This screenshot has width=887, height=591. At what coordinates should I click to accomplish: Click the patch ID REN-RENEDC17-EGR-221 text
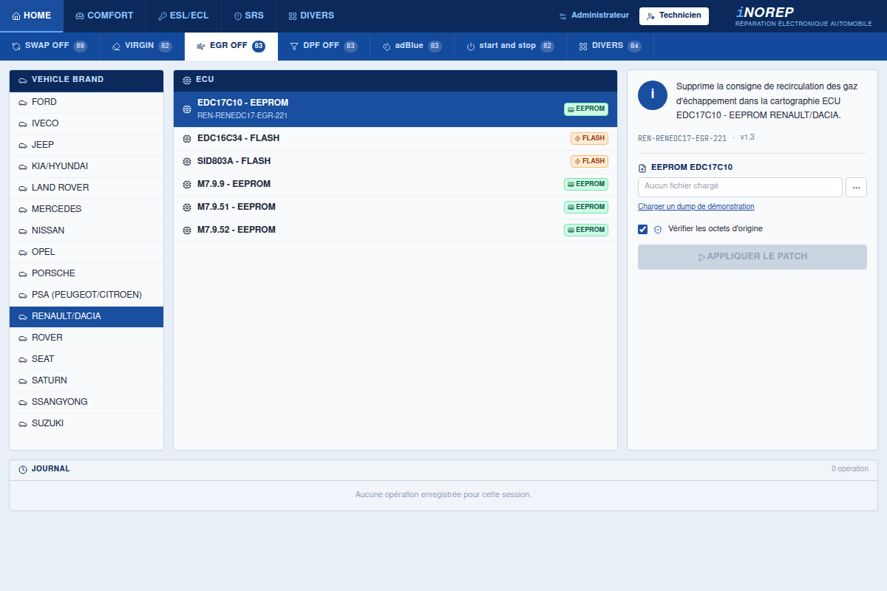pos(682,138)
